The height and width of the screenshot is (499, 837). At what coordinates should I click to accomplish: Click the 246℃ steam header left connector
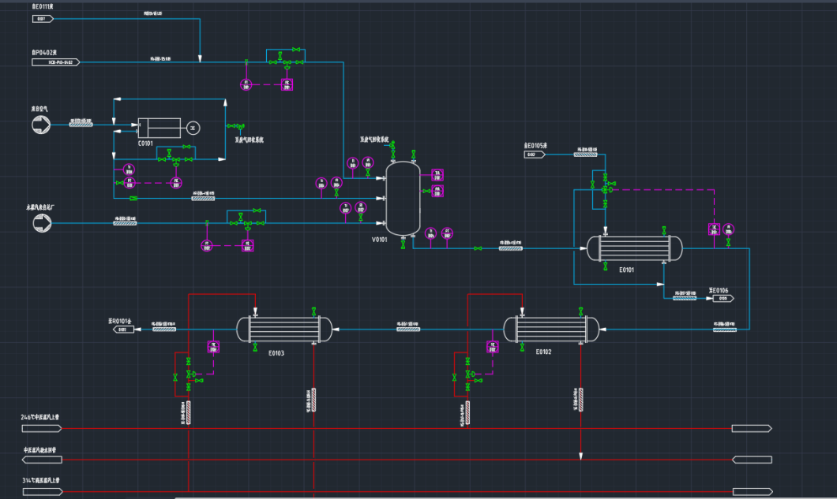pyautogui.click(x=41, y=429)
